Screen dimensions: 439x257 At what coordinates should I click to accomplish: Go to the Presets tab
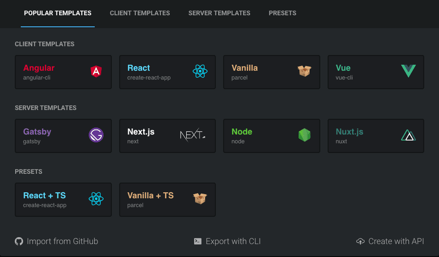point(282,13)
